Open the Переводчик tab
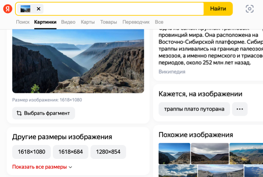This screenshot has height=177, width=263. click(136, 22)
